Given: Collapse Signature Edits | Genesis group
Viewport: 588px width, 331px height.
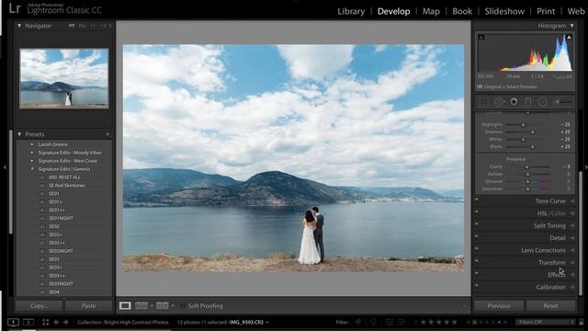Looking at the screenshot, I should [x=31, y=169].
